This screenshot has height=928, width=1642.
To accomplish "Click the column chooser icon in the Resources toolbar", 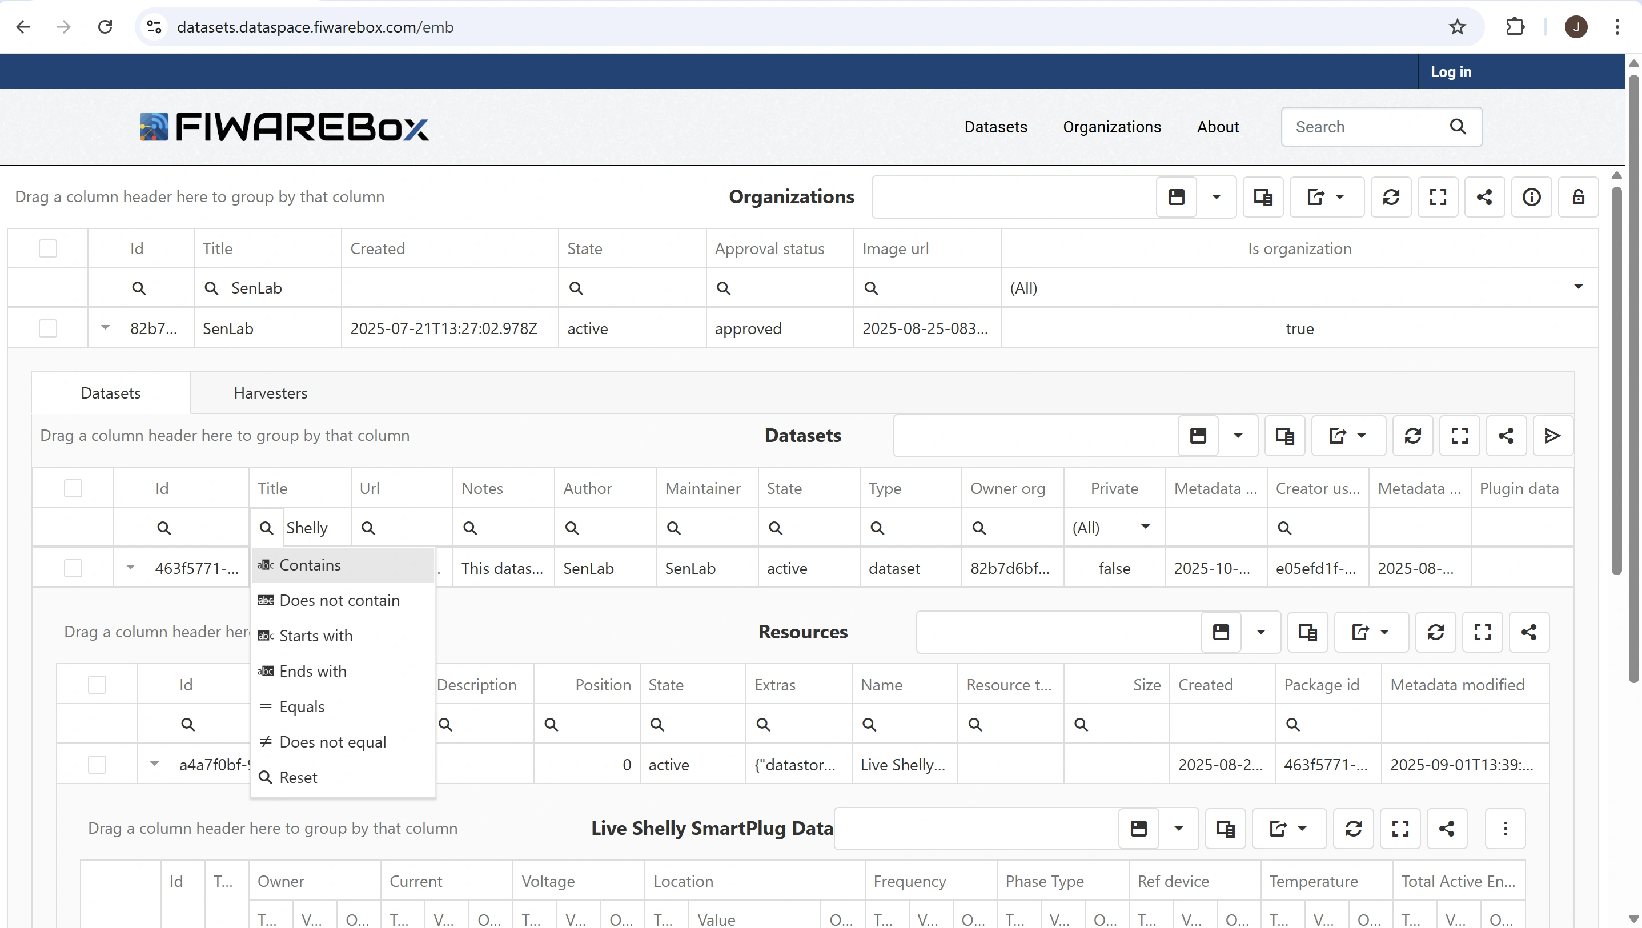I will point(1307,632).
